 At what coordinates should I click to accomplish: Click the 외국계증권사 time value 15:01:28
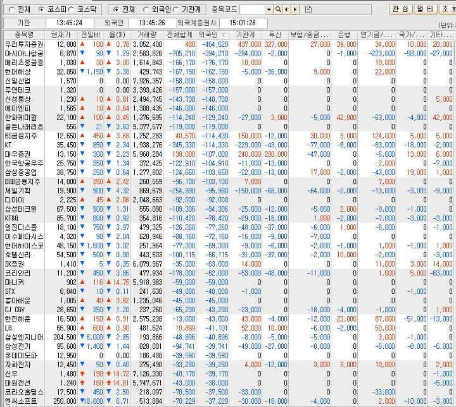point(243,23)
